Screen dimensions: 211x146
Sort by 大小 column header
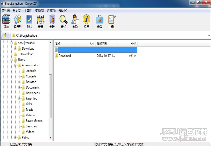pos(85,43)
